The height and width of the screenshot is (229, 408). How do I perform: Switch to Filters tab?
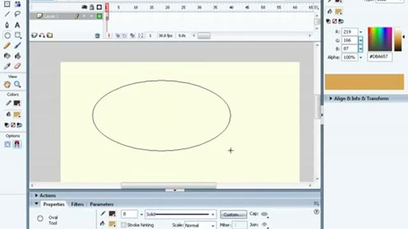click(x=77, y=204)
